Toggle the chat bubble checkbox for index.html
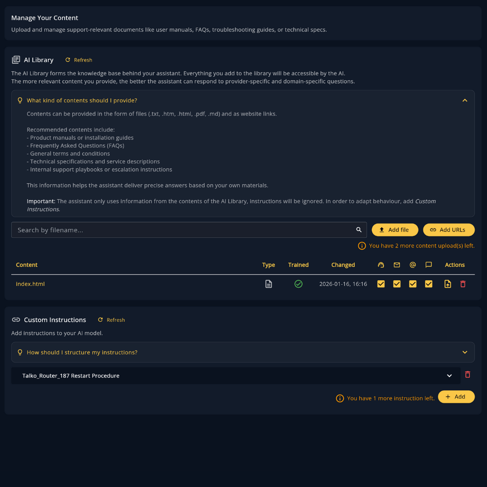 (x=429, y=284)
